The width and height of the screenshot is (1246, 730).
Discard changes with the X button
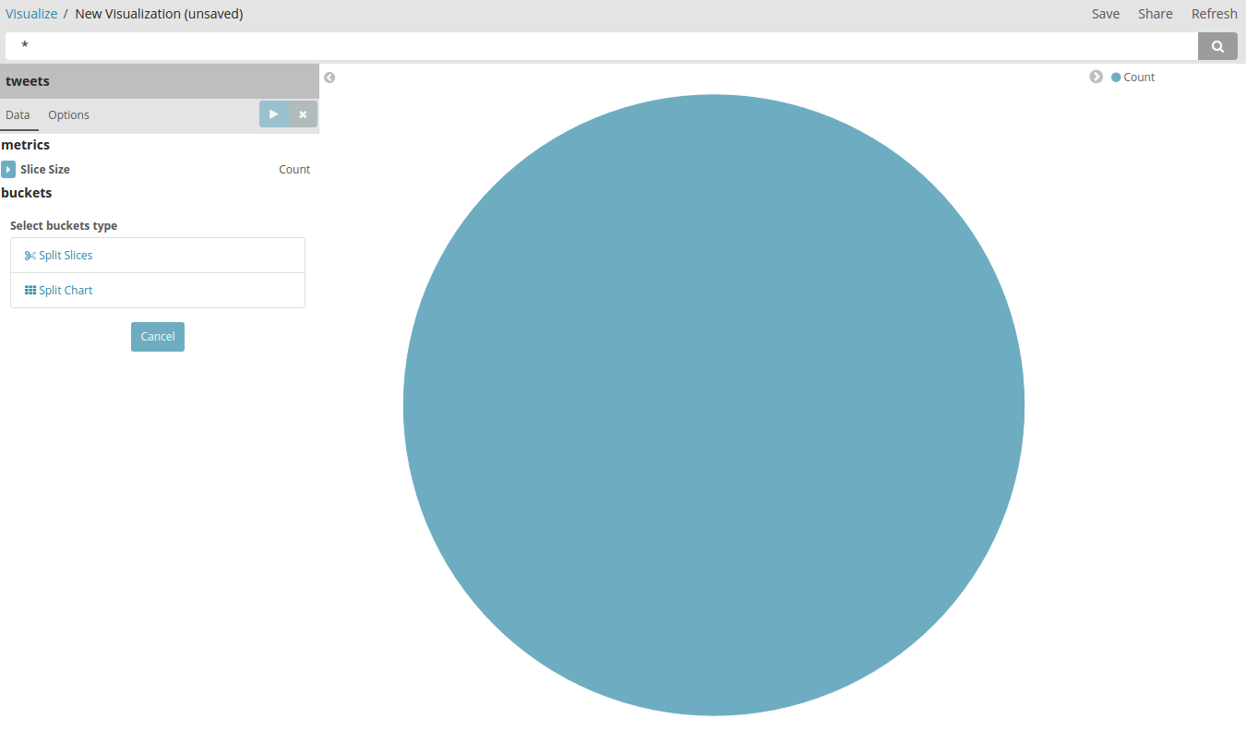click(x=303, y=114)
